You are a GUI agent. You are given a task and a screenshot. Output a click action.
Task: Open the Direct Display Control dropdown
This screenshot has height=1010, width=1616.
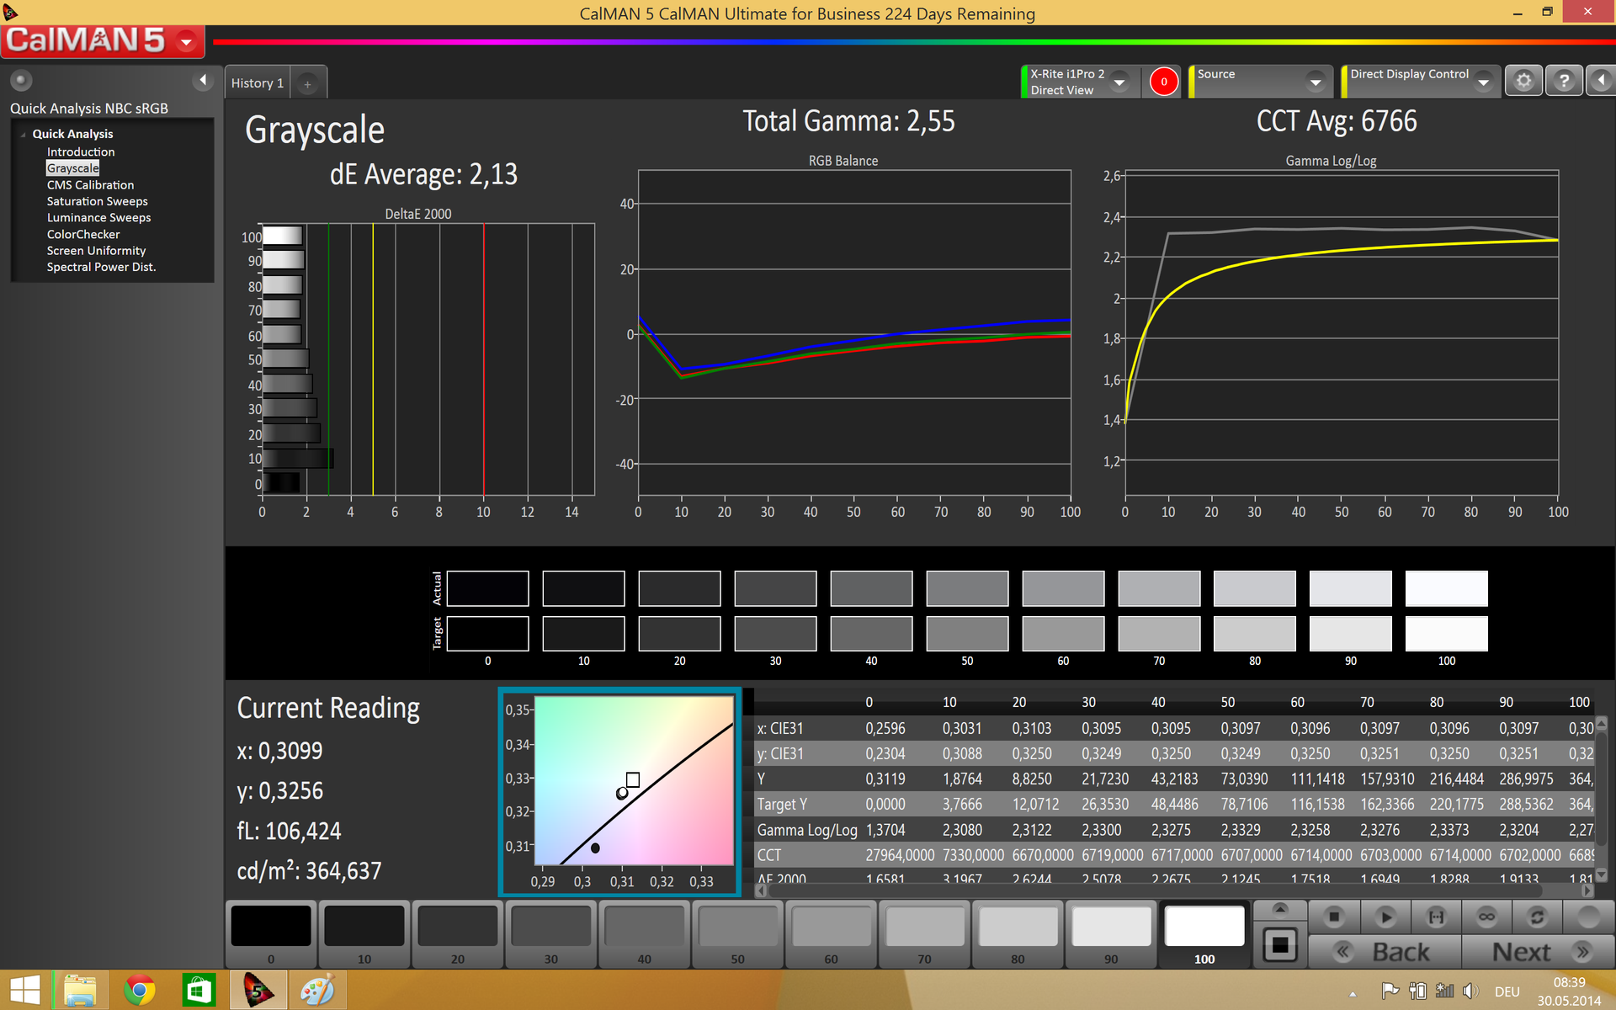point(1483,82)
